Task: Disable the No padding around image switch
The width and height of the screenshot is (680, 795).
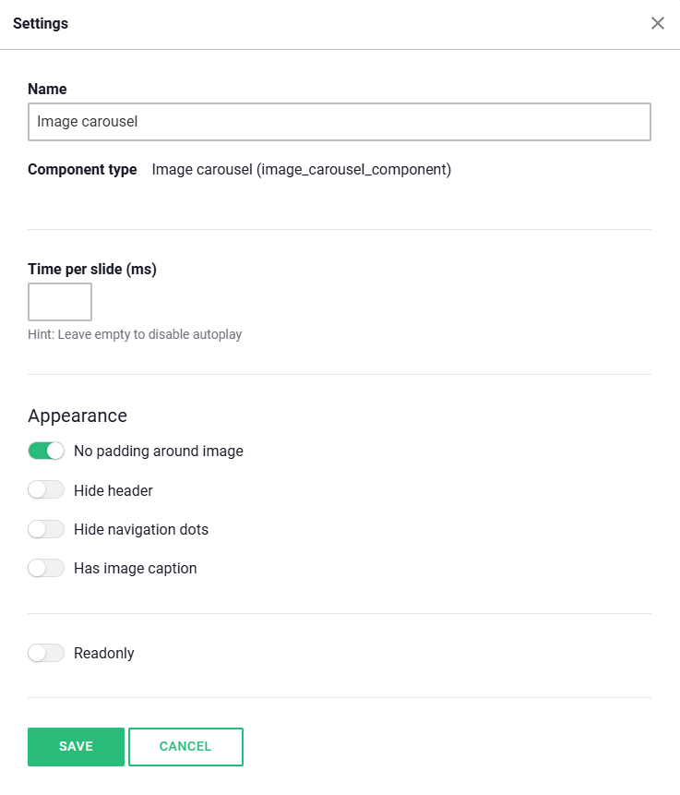Action: click(46, 452)
